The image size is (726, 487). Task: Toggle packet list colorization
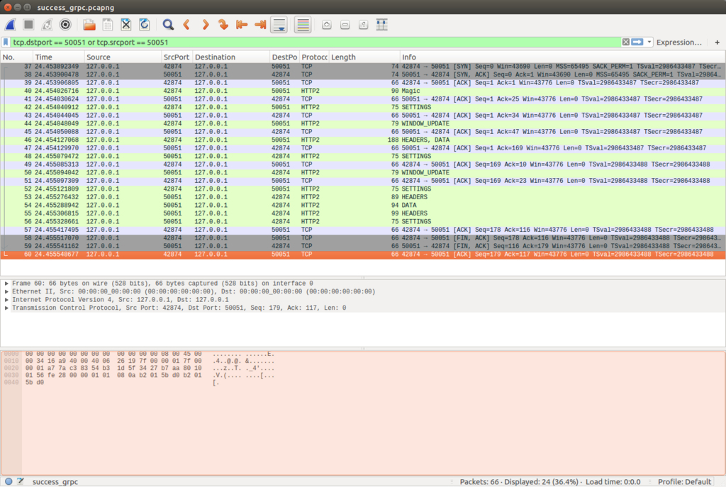point(303,25)
